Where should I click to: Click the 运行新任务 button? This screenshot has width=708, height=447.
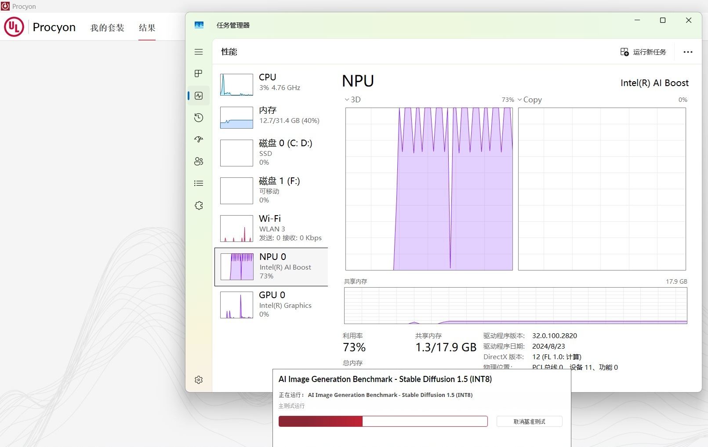coord(643,52)
